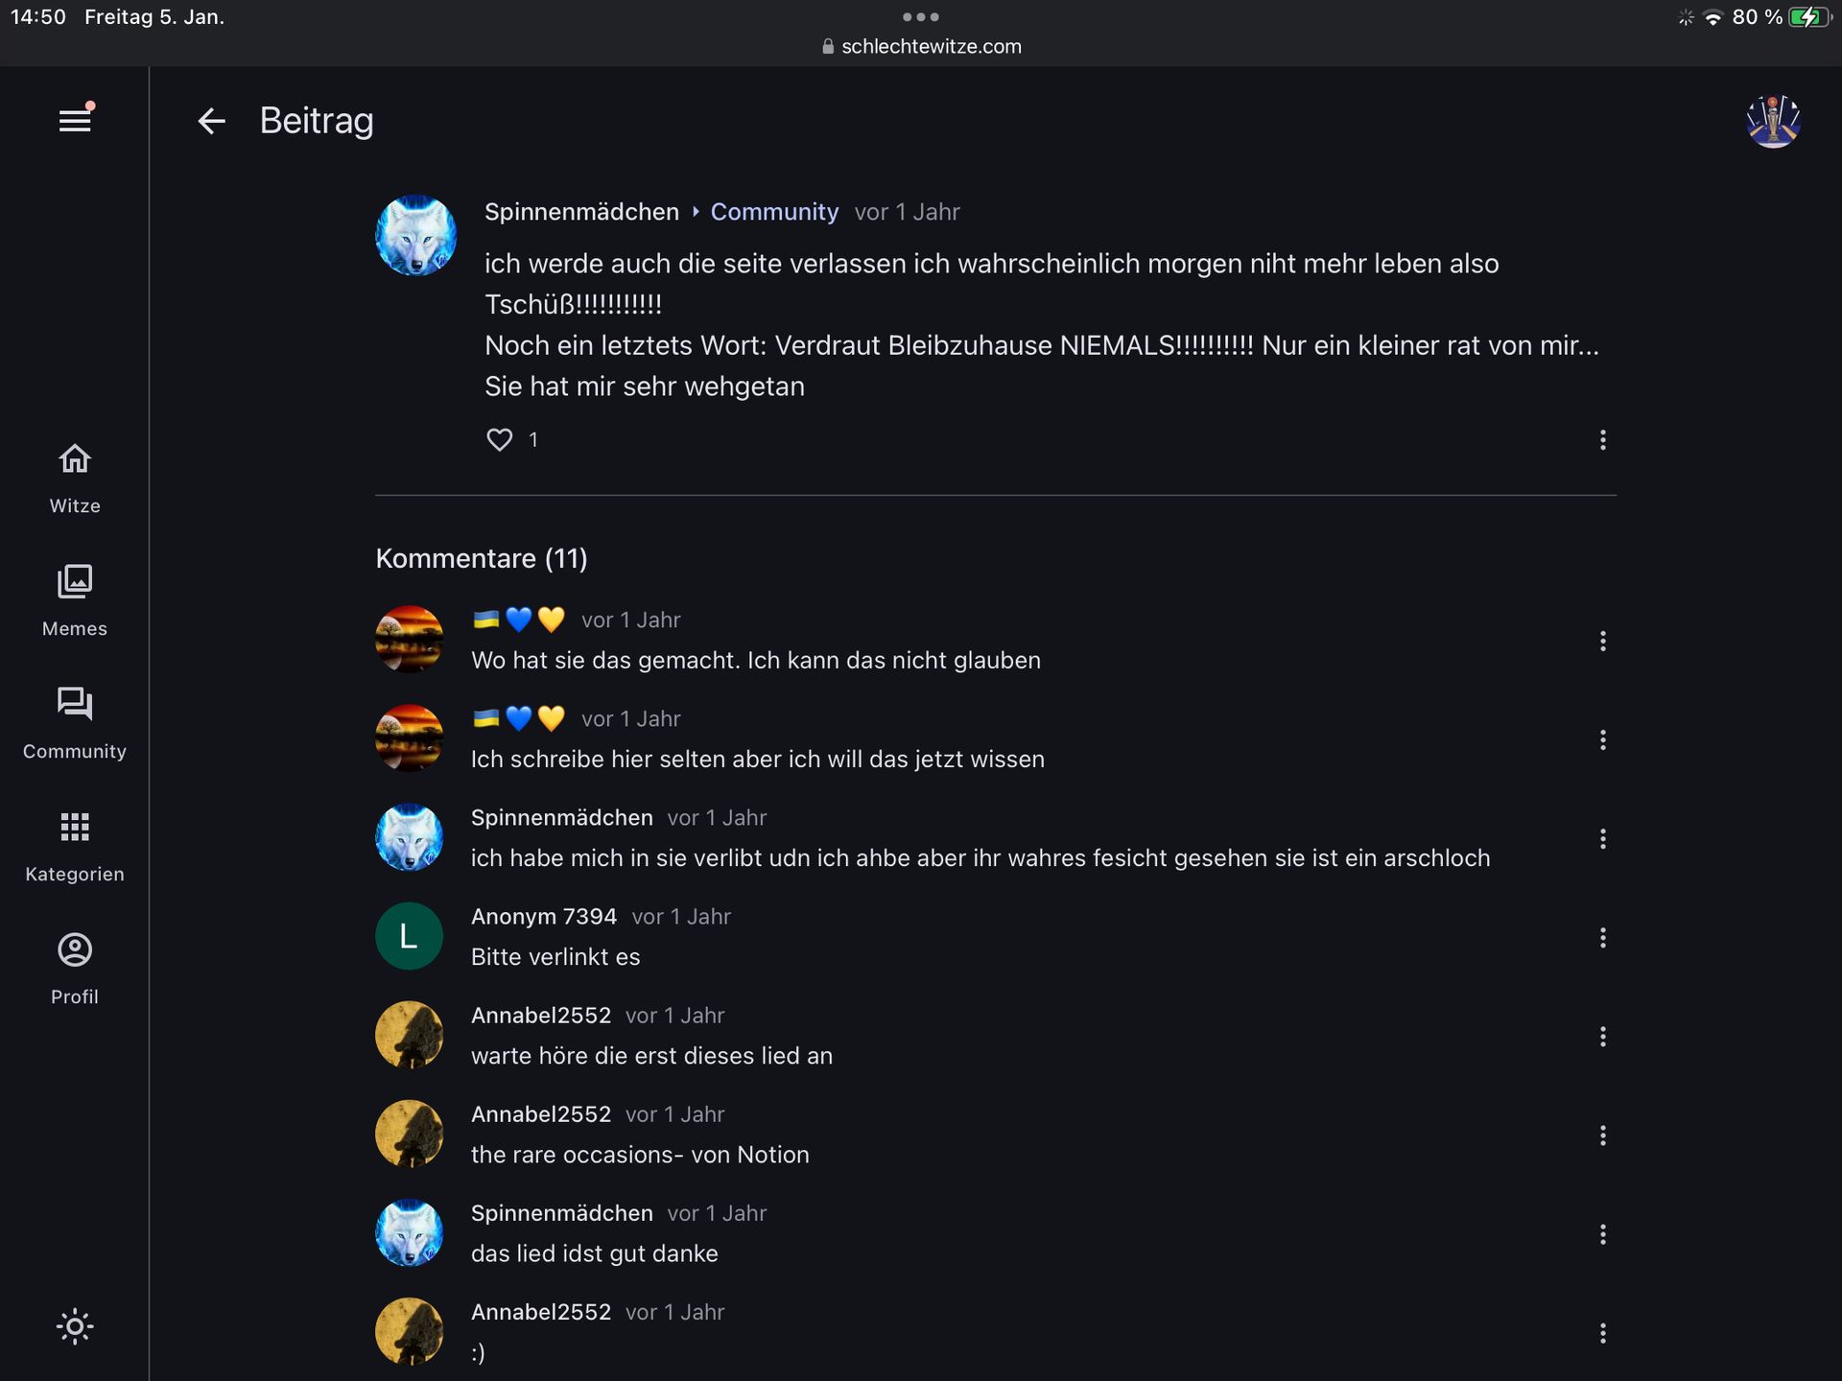Open options for 'Bitte verlinkt es' comment
The image size is (1842, 1381).
point(1602,938)
